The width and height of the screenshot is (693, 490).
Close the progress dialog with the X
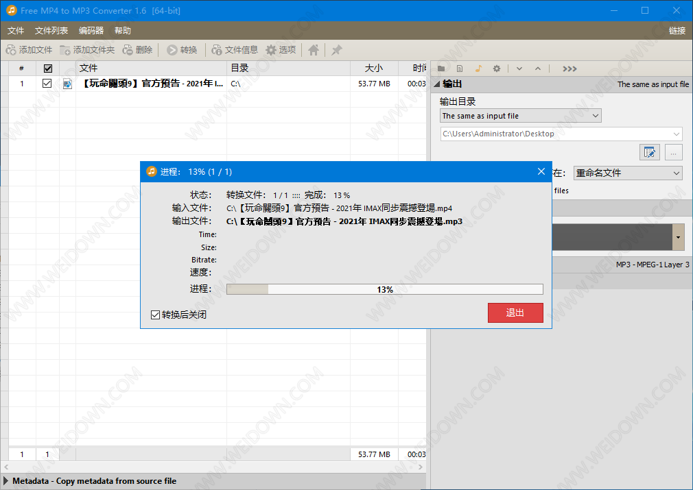(541, 171)
